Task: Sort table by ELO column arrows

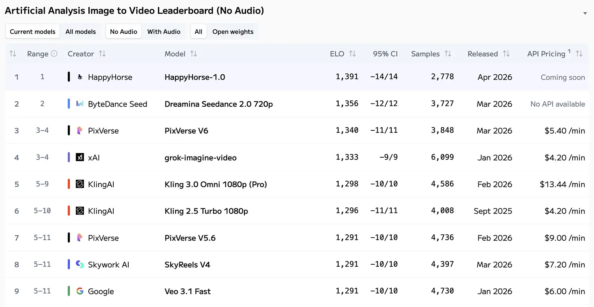Action: 352,54
